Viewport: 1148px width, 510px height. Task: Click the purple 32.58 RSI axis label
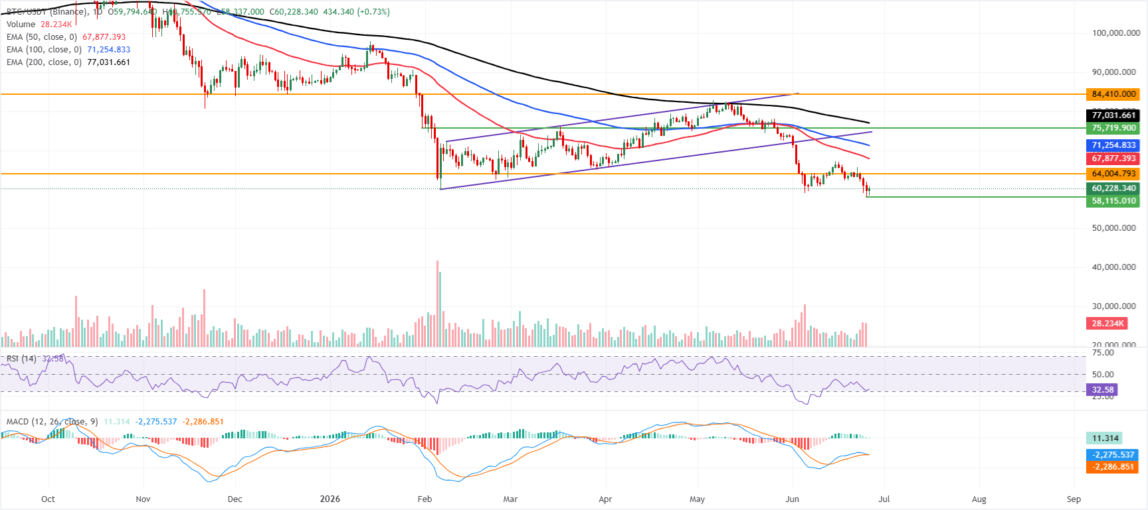(1102, 390)
